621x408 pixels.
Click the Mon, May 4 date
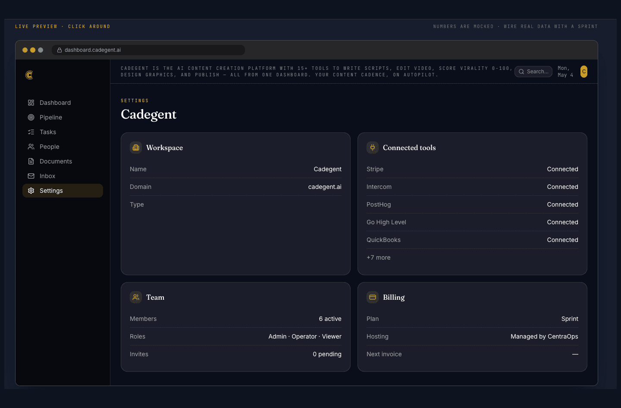pyautogui.click(x=565, y=72)
